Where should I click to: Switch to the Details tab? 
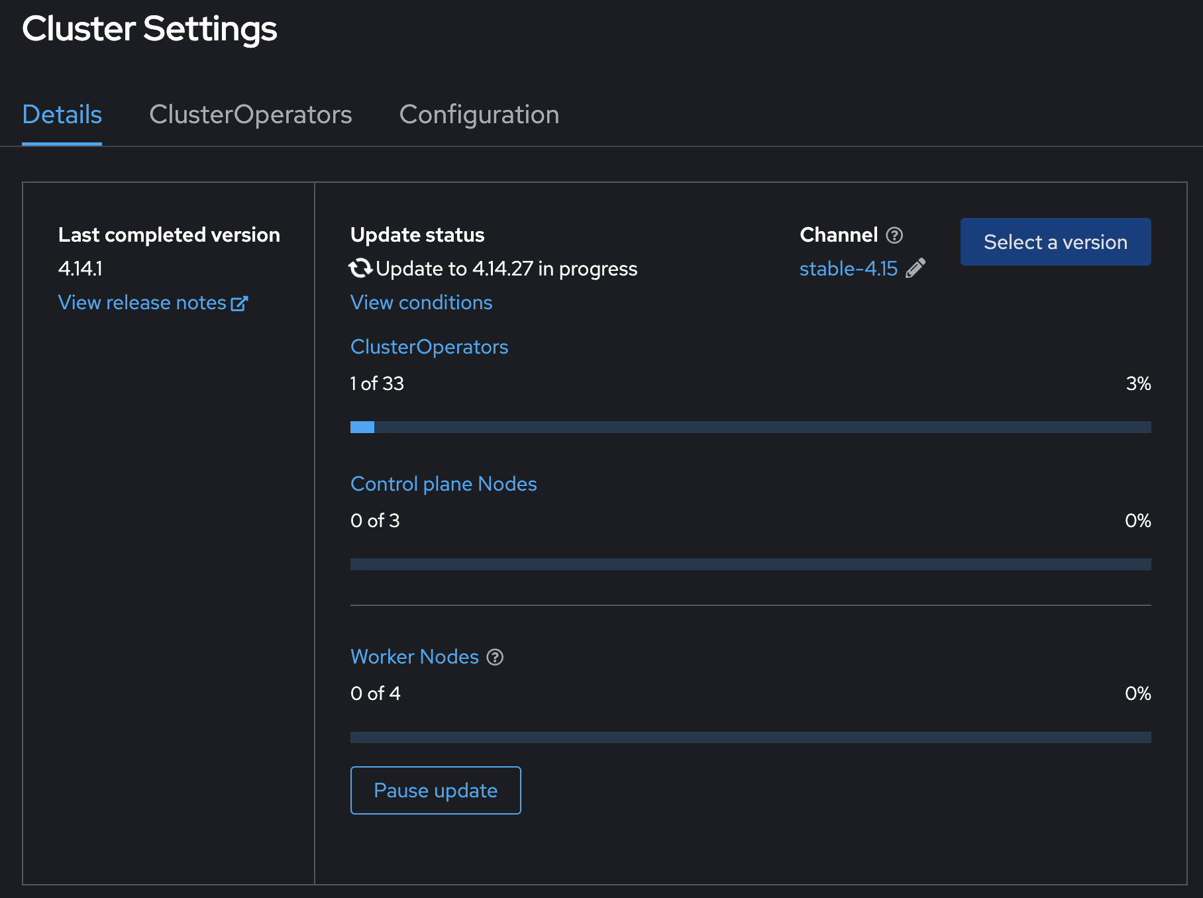[x=62, y=115]
